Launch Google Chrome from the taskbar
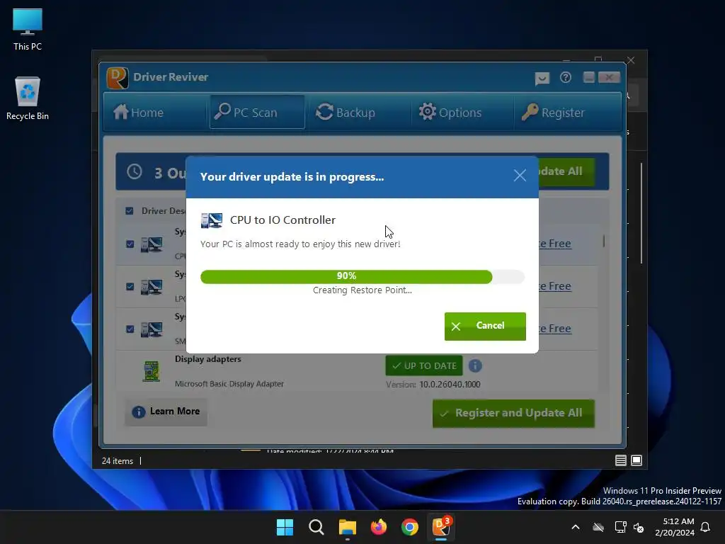 tap(410, 527)
